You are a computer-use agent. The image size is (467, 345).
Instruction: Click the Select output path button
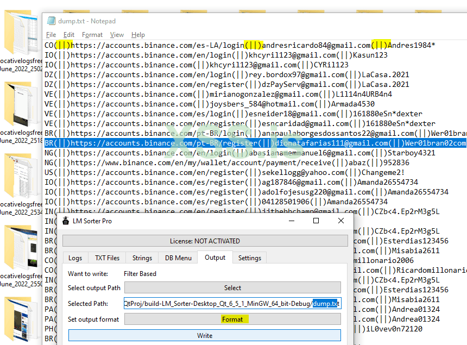[x=232, y=288]
